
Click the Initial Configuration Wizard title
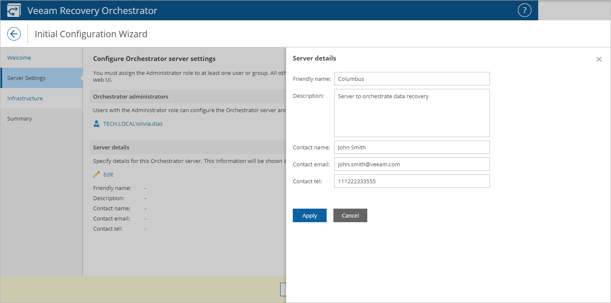tap(91, 34)
